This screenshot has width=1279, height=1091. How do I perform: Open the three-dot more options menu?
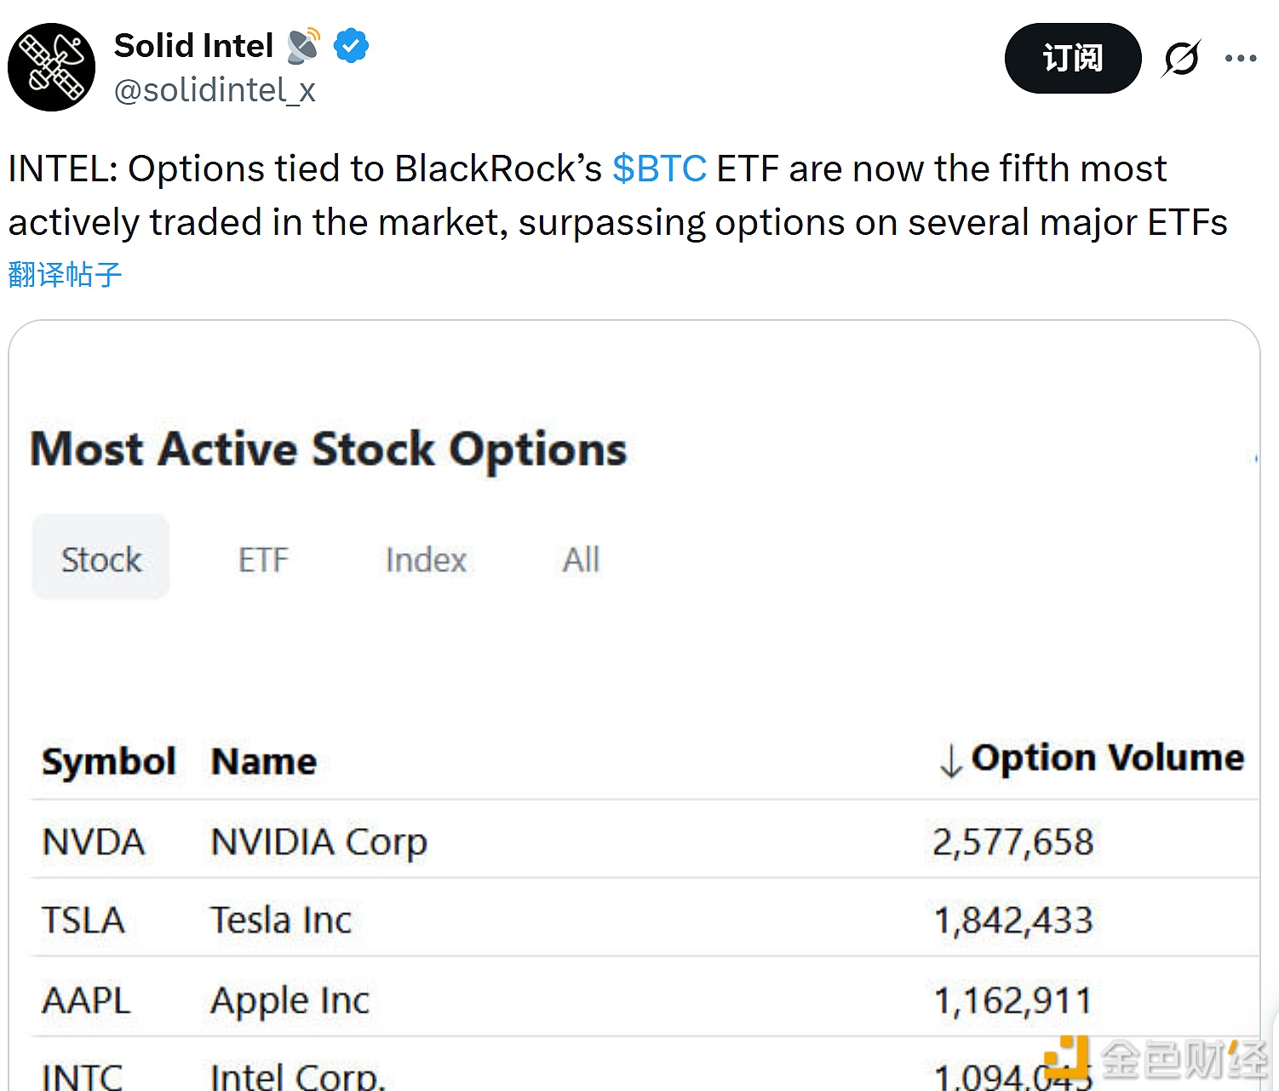coord(1241,59)
